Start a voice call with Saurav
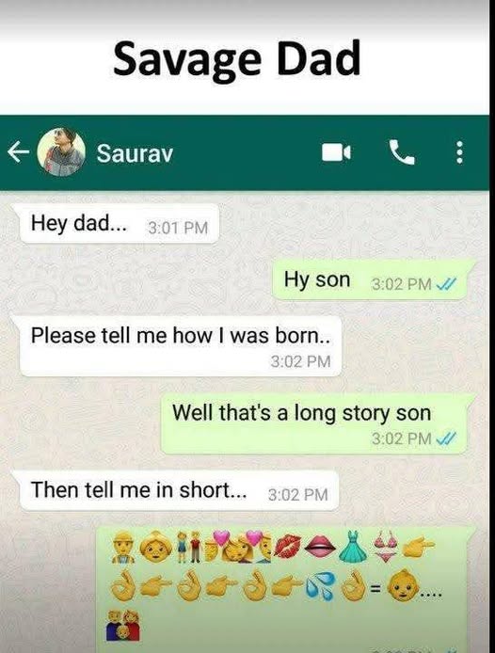Screen dimensions: 495x653 click(x=401, y=152)
